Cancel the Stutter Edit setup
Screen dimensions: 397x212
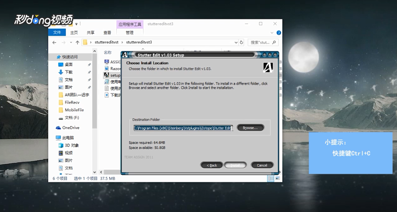(262, 165)
